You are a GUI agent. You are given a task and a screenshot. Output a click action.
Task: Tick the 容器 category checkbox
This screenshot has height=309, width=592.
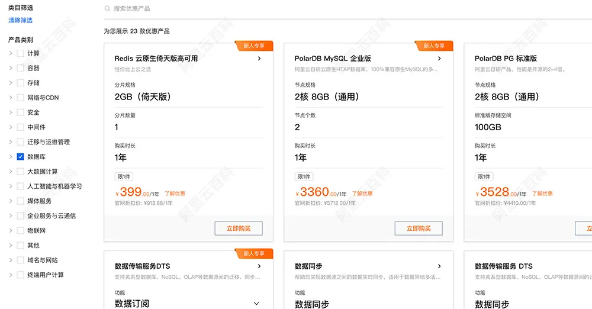point(20,68)
